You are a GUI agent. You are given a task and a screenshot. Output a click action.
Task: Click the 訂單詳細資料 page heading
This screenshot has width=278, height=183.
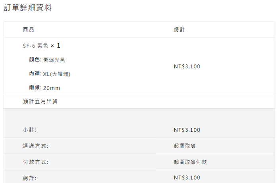28,8
